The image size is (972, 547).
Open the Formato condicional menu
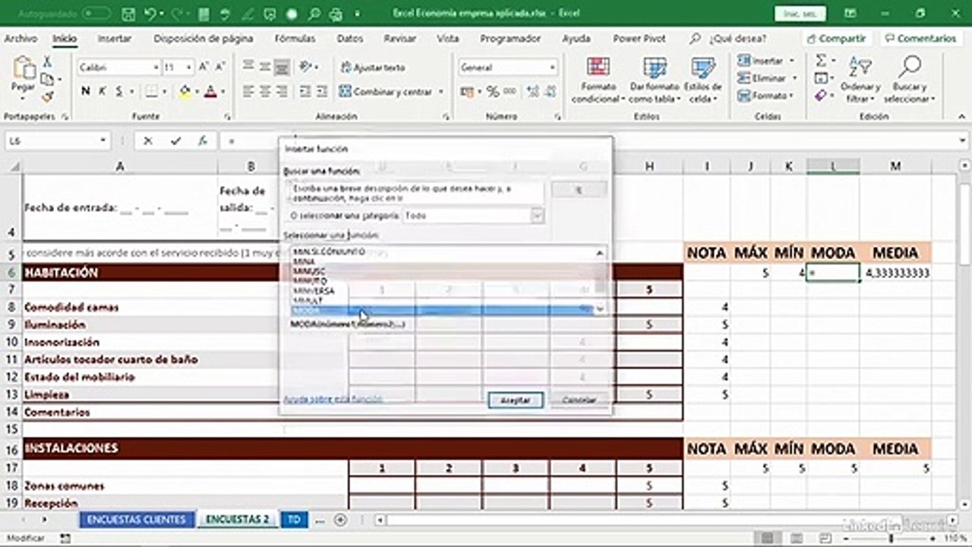(x=597, y=81)
